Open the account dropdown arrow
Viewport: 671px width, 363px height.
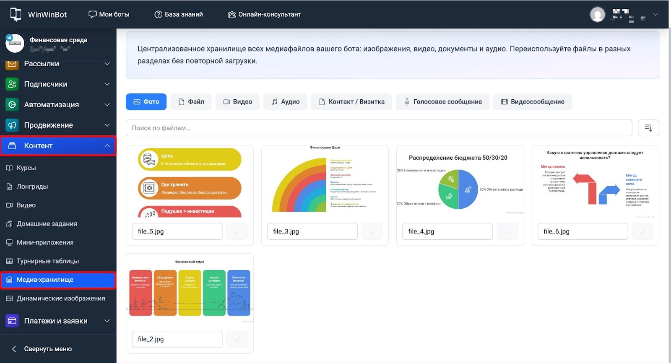click(655, 14)
